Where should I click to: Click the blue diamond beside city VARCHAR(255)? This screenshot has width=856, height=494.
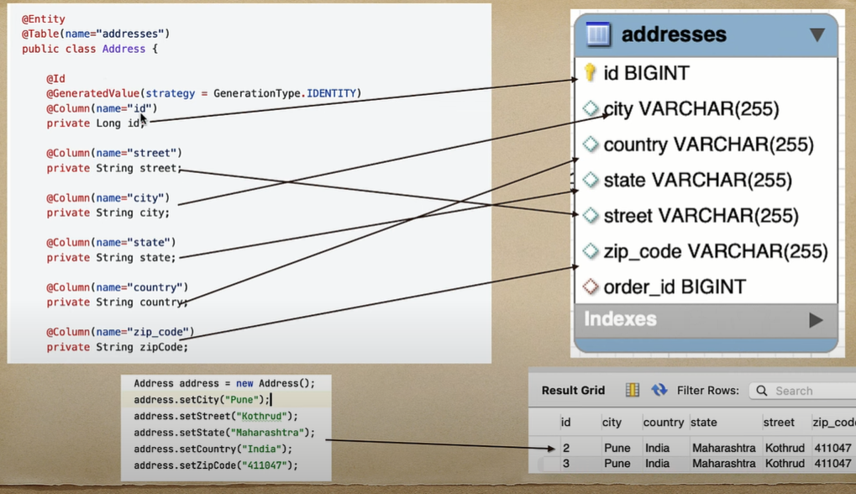591,108
